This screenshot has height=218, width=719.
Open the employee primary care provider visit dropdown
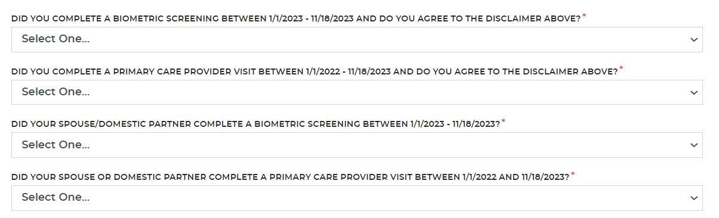(357, 92)
